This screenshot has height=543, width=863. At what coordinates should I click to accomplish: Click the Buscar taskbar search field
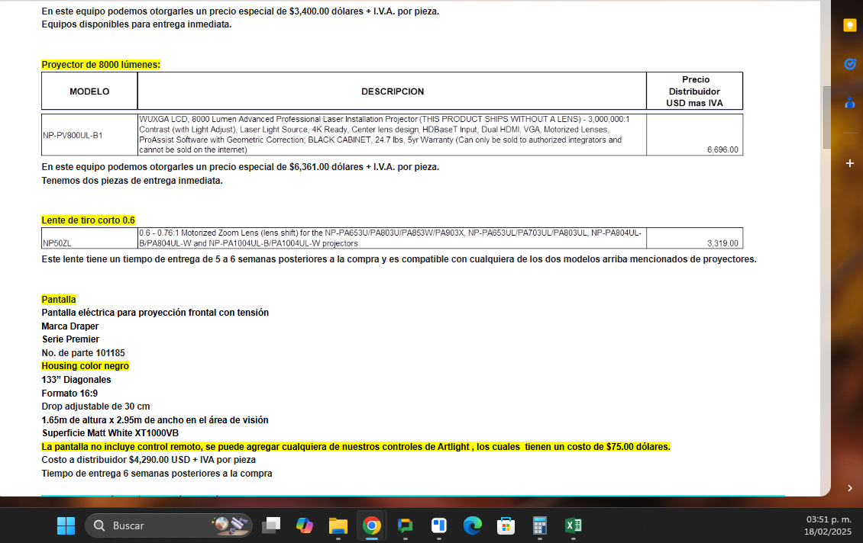[x=169, y=525]
